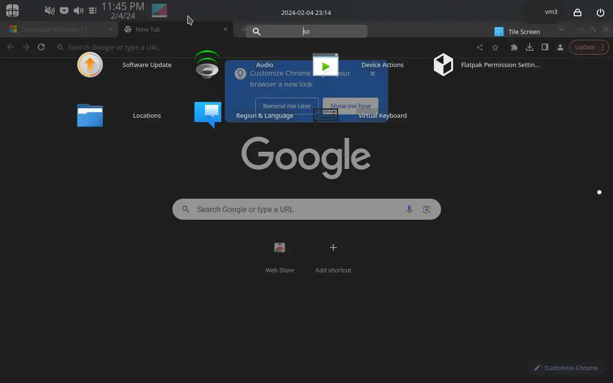Bookmark this tab with the star icon
The image size is (613, 383).
tap(495, 47)
